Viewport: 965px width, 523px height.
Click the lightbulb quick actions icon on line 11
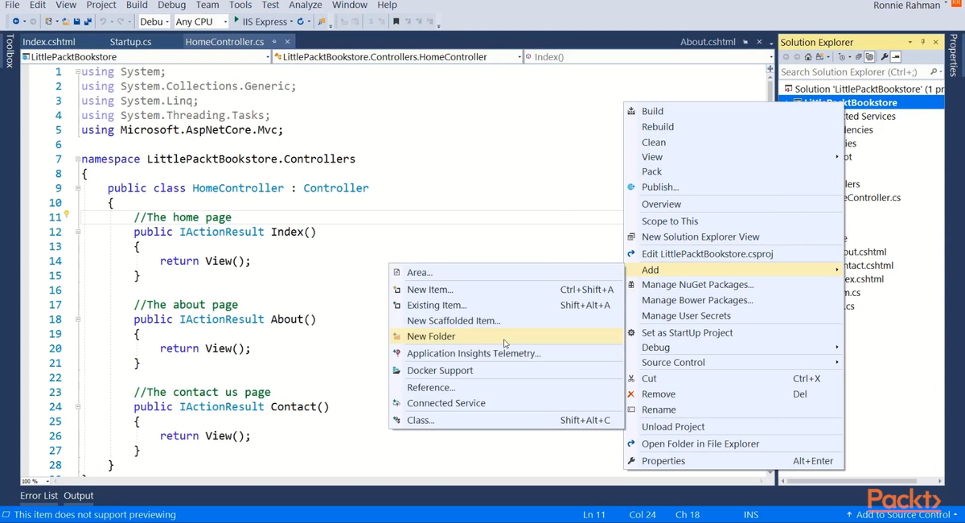point(67,215)
